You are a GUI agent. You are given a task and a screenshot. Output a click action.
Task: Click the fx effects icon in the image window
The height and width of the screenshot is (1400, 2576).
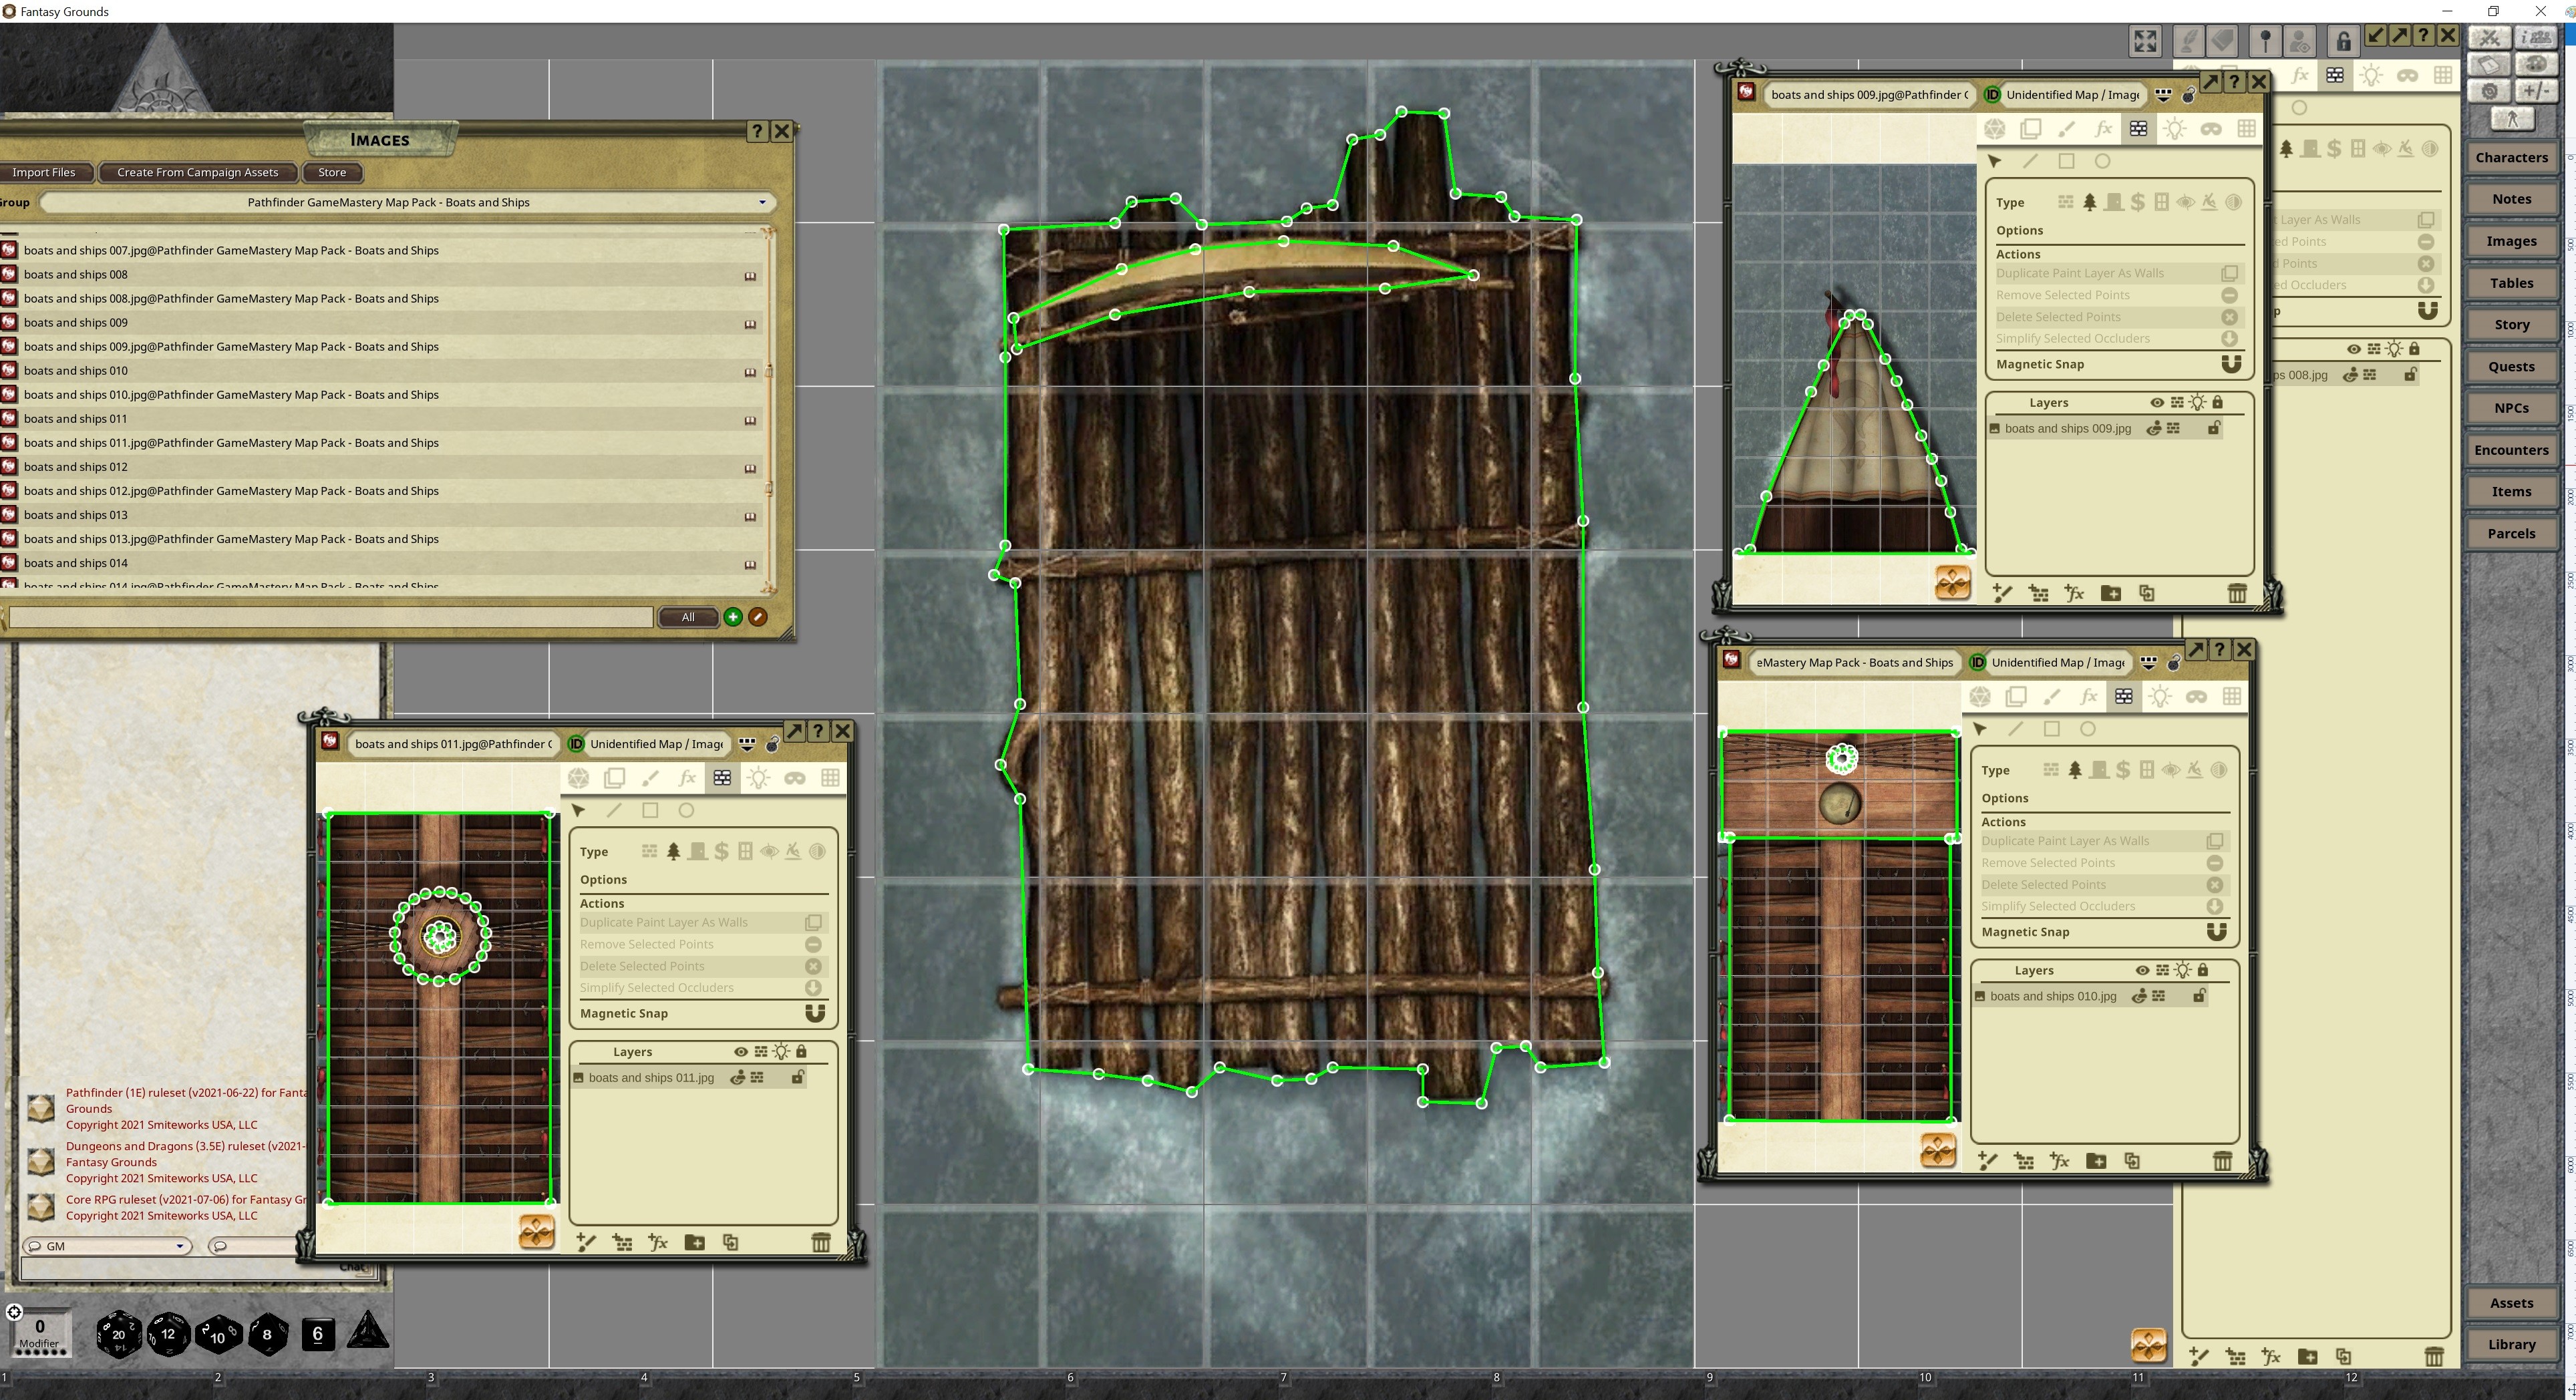point(687,778)
